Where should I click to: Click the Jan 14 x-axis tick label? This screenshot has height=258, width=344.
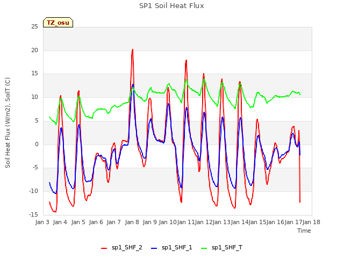(x=240, y=222)
